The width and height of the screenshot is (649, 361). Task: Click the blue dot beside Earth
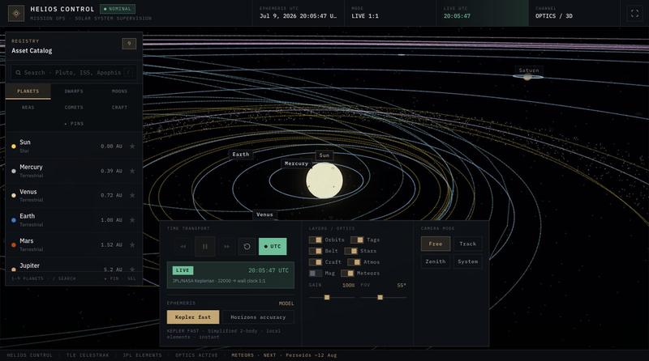(14, 220)
